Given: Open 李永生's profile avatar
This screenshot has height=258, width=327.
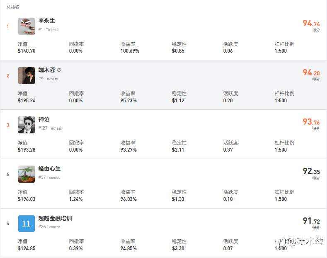Looking at the screenshot, I should (x=26, y=26).
